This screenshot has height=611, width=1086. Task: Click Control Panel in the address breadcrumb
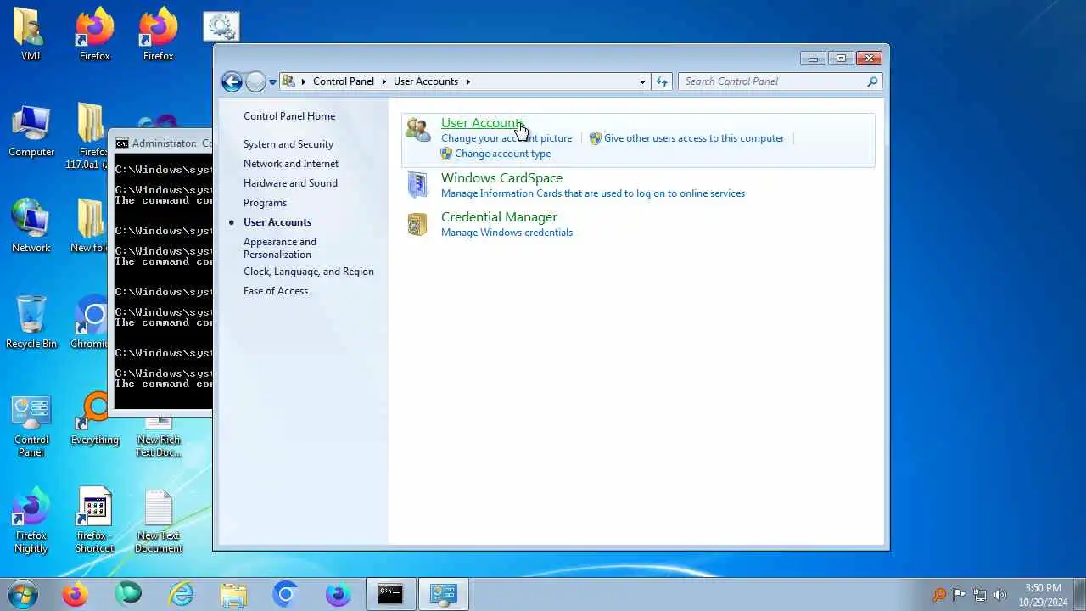coord(344,81)
